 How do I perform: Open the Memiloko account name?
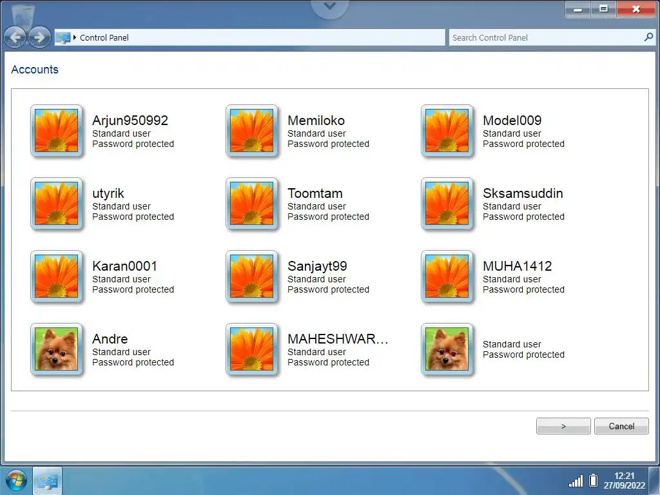(316, 121)
